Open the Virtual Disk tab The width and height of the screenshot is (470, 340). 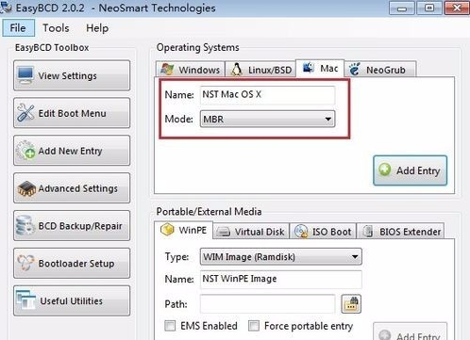click(251, 232)
